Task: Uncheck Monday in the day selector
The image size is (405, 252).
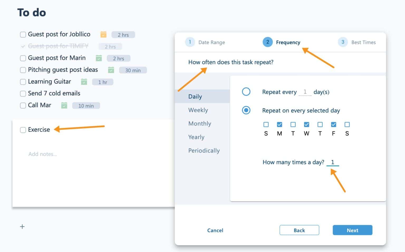Action: pyautogui.click(x=279, y=124)
